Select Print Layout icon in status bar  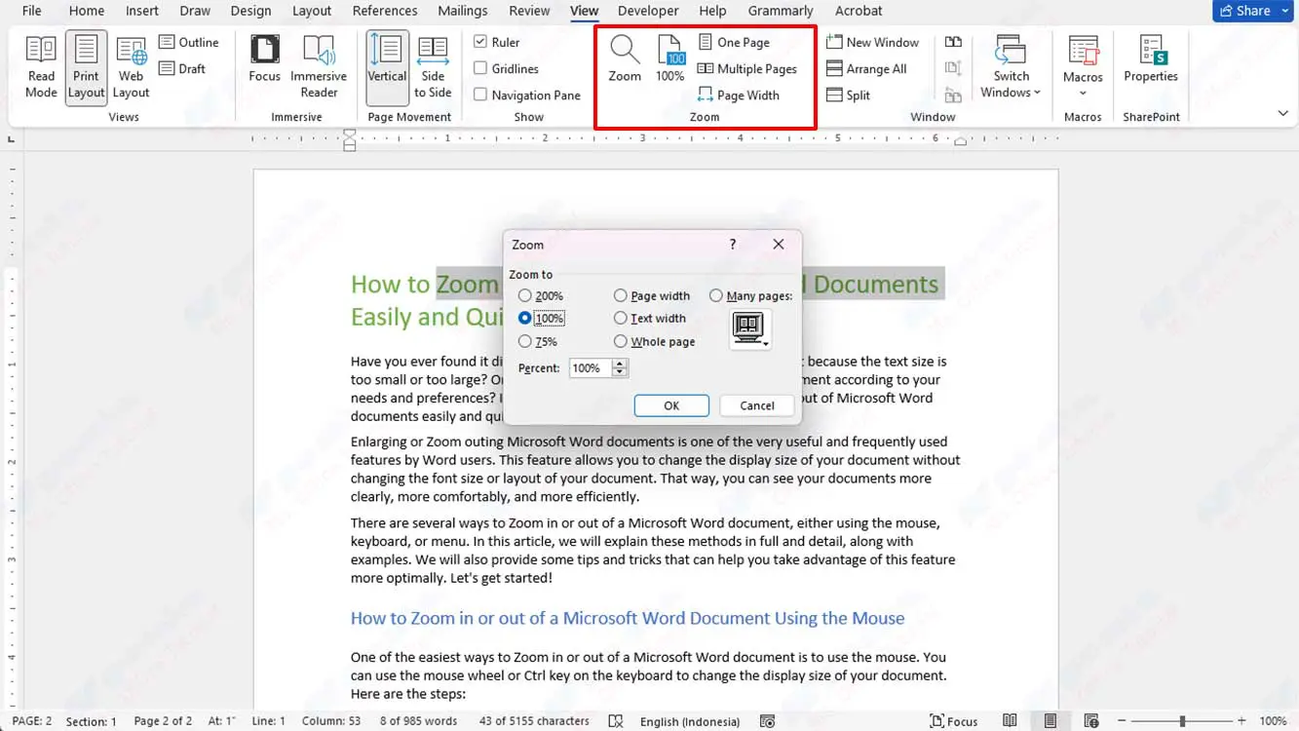[1050, 721]
